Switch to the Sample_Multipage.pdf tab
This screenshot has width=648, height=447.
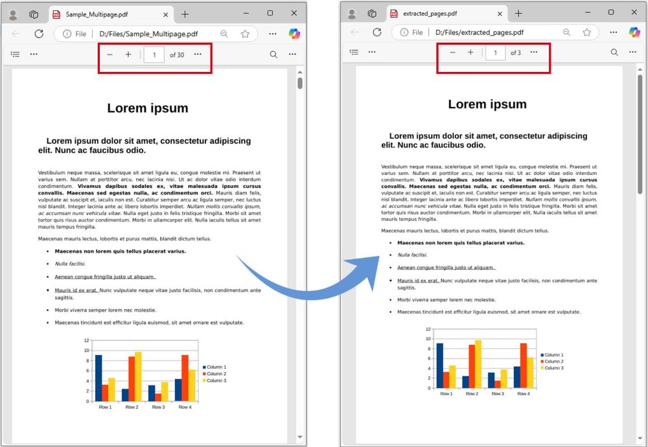pos(104,13)
